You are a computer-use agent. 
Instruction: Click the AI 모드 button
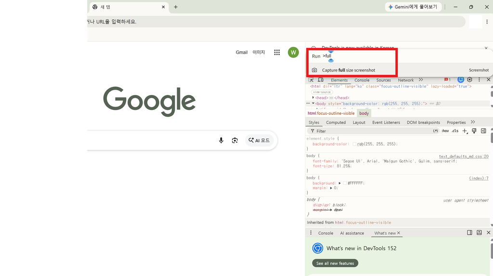(259, 140)
